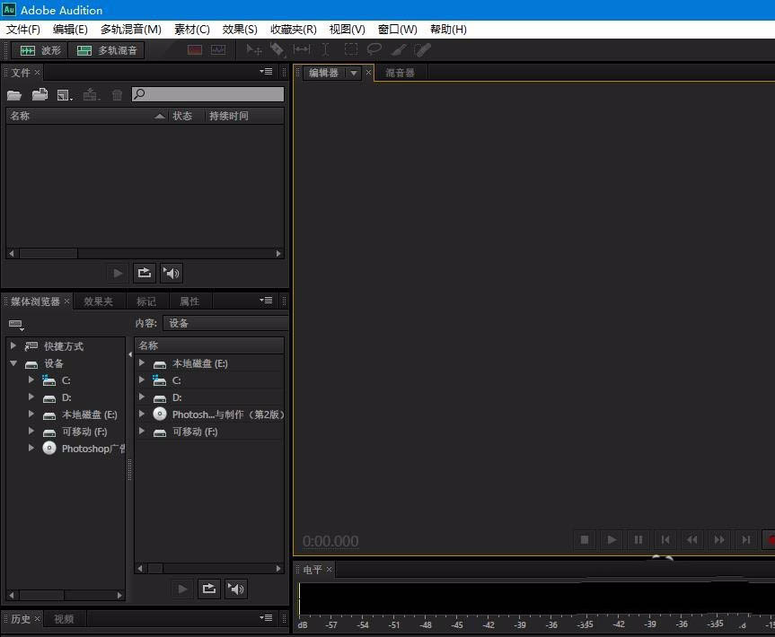Click play preview button in Files panel

point(118,273)
